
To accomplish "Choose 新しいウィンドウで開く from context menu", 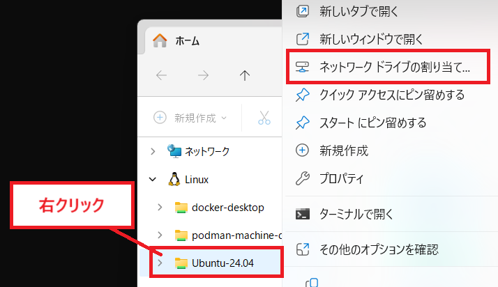I will coord(381,38).
